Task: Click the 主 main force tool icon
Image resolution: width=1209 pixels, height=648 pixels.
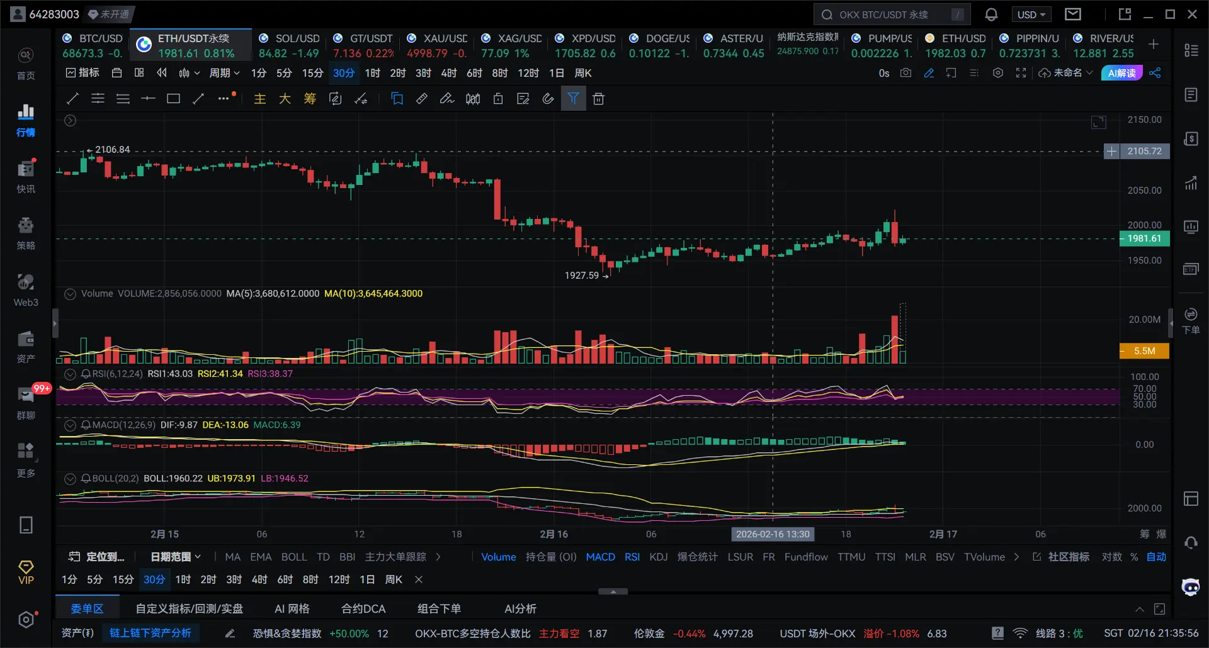Action: tap(259, 99)
